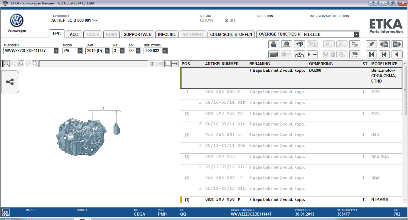Jump to the first entry double-bar arrow
The height and width of the screenshot is (220, 408).
(371, 54)
